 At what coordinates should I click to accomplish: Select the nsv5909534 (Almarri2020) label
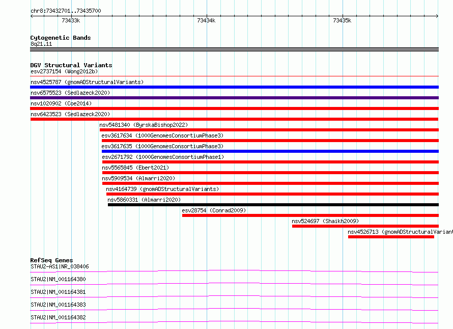[x=138, y=178]
